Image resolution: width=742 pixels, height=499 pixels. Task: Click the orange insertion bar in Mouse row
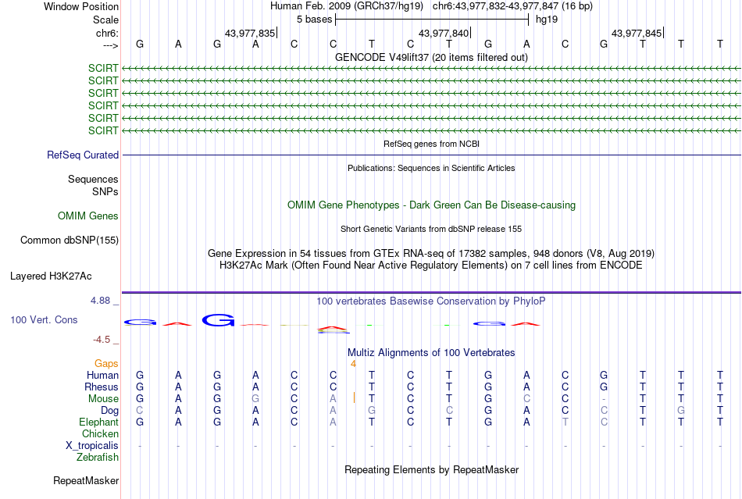point(354,397)
